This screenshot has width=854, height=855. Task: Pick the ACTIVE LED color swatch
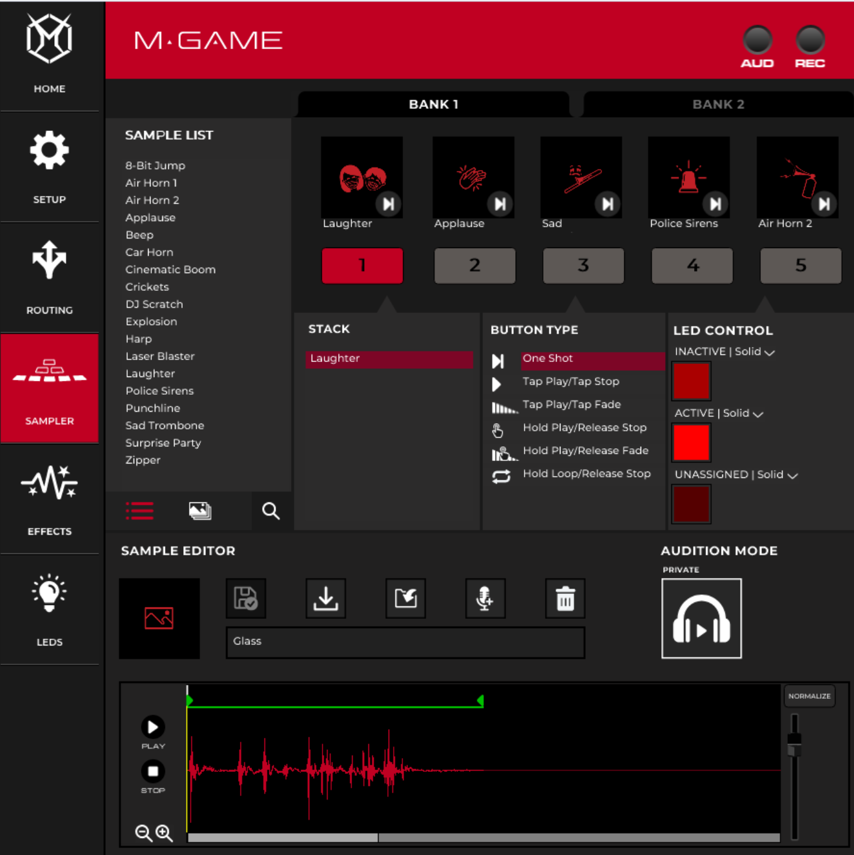[691, 443]
